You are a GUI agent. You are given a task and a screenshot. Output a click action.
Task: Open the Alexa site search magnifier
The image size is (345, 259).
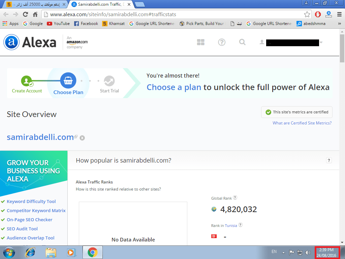242,42
